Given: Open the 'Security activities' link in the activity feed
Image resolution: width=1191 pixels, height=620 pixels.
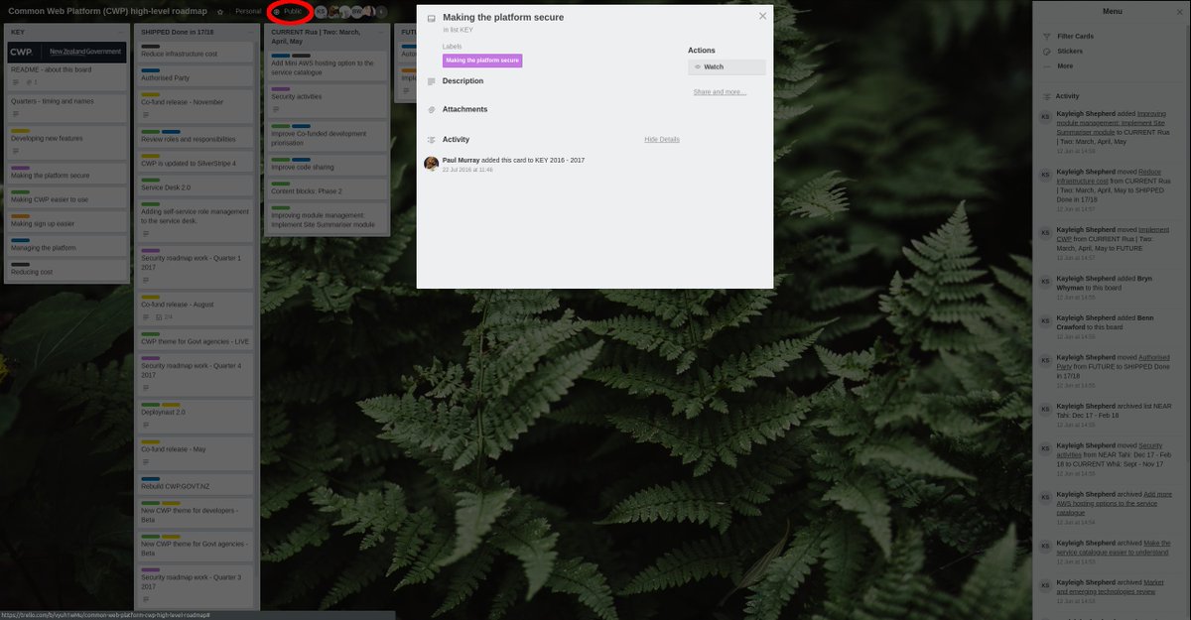Looking at the screenshot, I should [1109, 448].
